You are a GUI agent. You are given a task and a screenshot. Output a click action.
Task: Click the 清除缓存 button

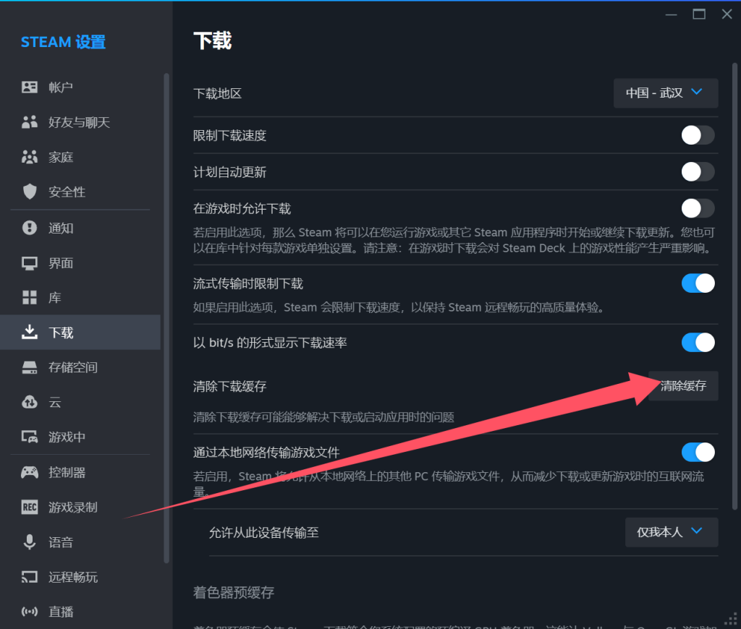pos(683,386)
